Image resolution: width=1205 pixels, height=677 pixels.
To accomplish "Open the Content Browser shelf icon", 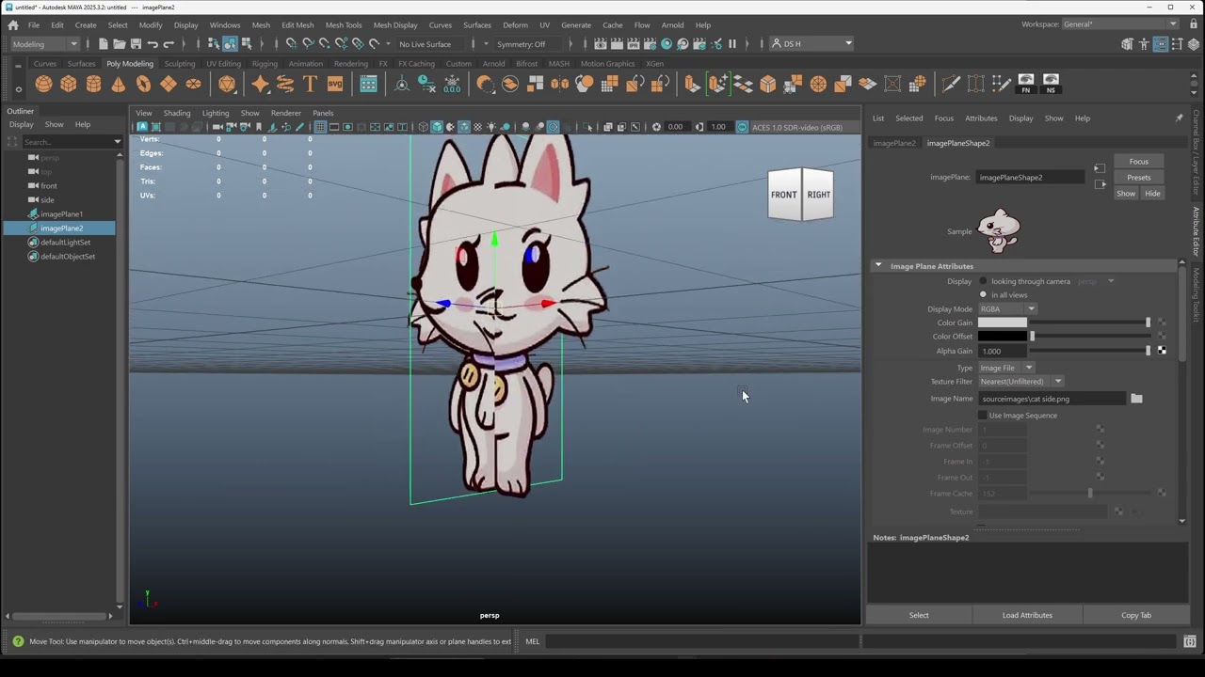I will point(369,85).
